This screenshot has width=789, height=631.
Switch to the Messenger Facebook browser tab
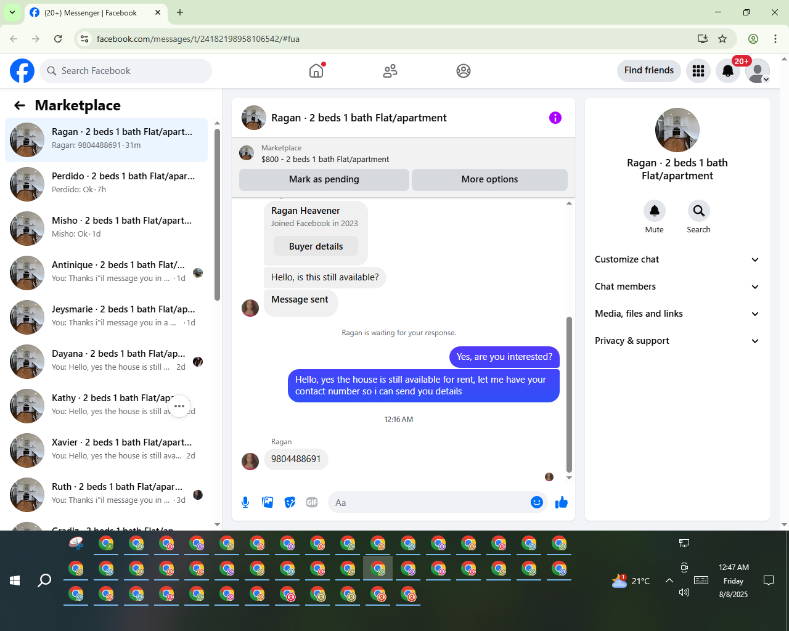click(96, 13)
